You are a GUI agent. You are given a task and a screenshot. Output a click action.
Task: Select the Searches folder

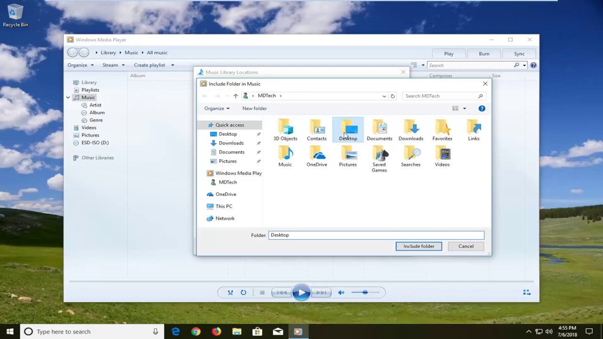tap(411, 156)
